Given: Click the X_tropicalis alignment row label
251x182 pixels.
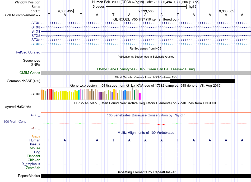Looking at the screenshot, I should tap(31, 164).
